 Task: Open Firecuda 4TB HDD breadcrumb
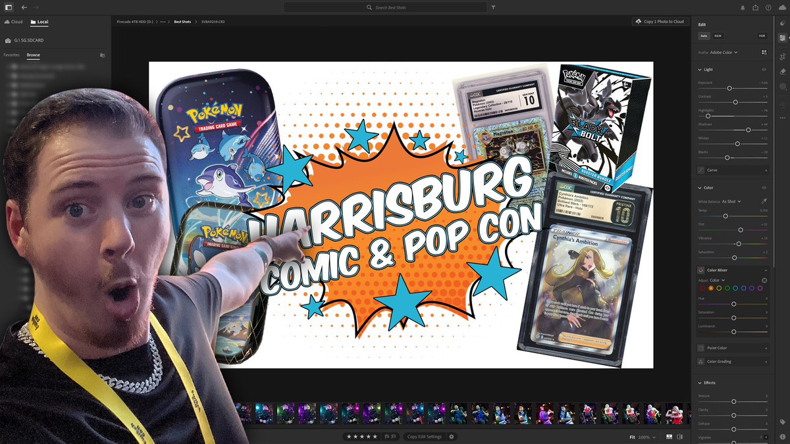(134, 22)
